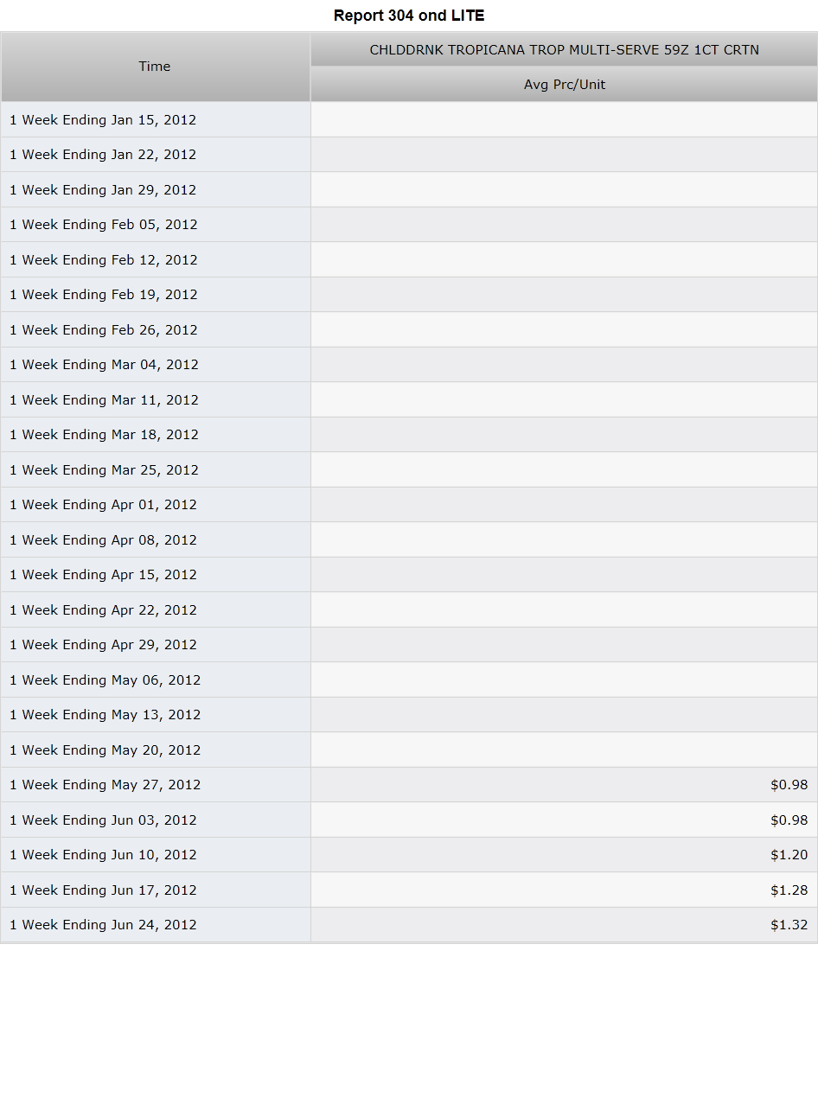The height and width of the screenshot is (1110, 818).
Task: Select row 1 Week Ending Apr 22, 2012
Action: click(x=409, y=610)
